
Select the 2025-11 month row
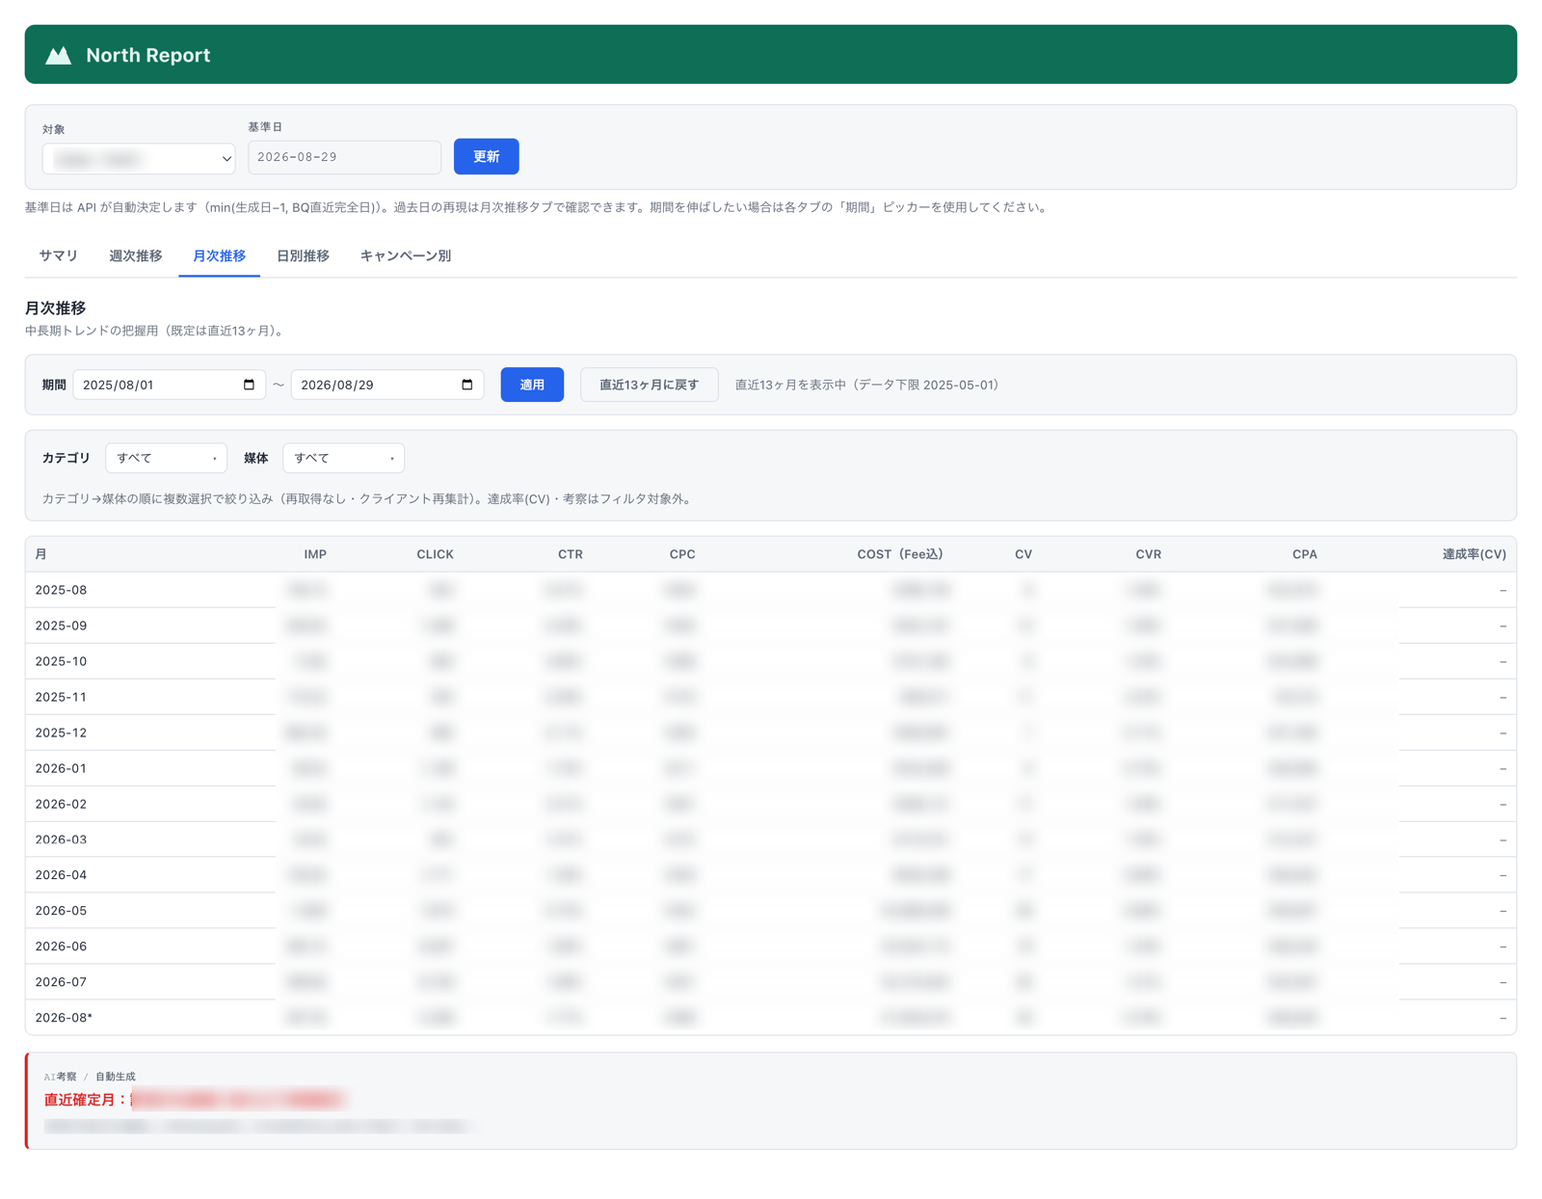[771, 697]
